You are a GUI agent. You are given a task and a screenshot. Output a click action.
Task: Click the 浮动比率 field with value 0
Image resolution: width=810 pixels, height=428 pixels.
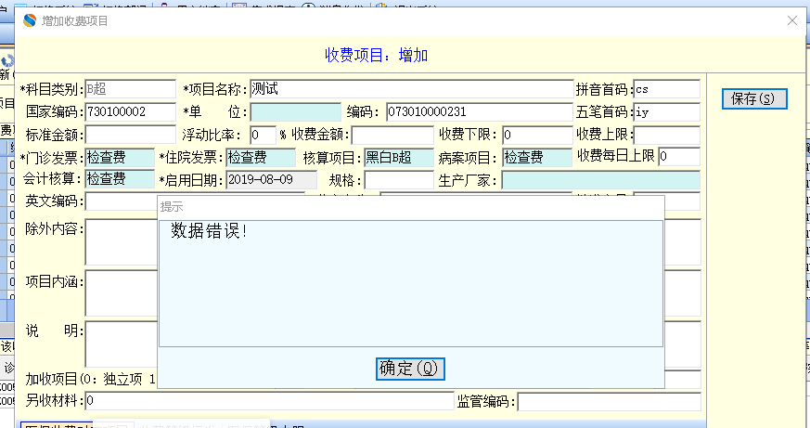pos(263,135)
